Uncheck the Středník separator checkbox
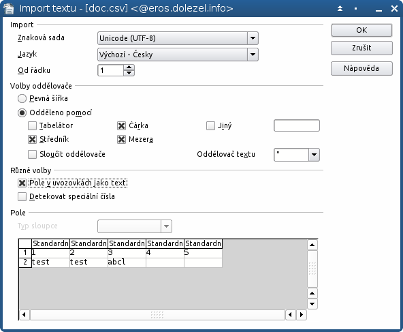The image size is (403, 332). (x=32, y=140)
